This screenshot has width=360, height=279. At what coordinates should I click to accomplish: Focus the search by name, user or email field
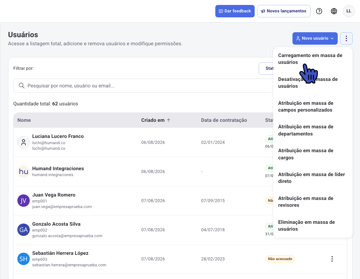(143, 86)
